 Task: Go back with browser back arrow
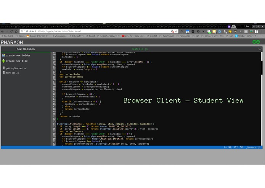coord(2,31)
